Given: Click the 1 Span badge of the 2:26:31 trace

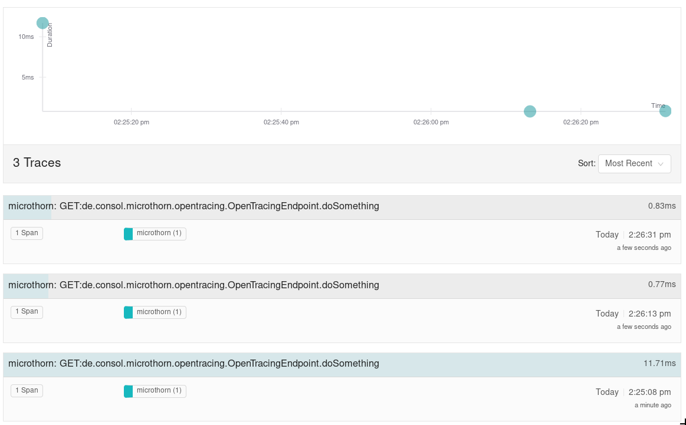Looking at the screenshot, I should click(x=27, y=233).
